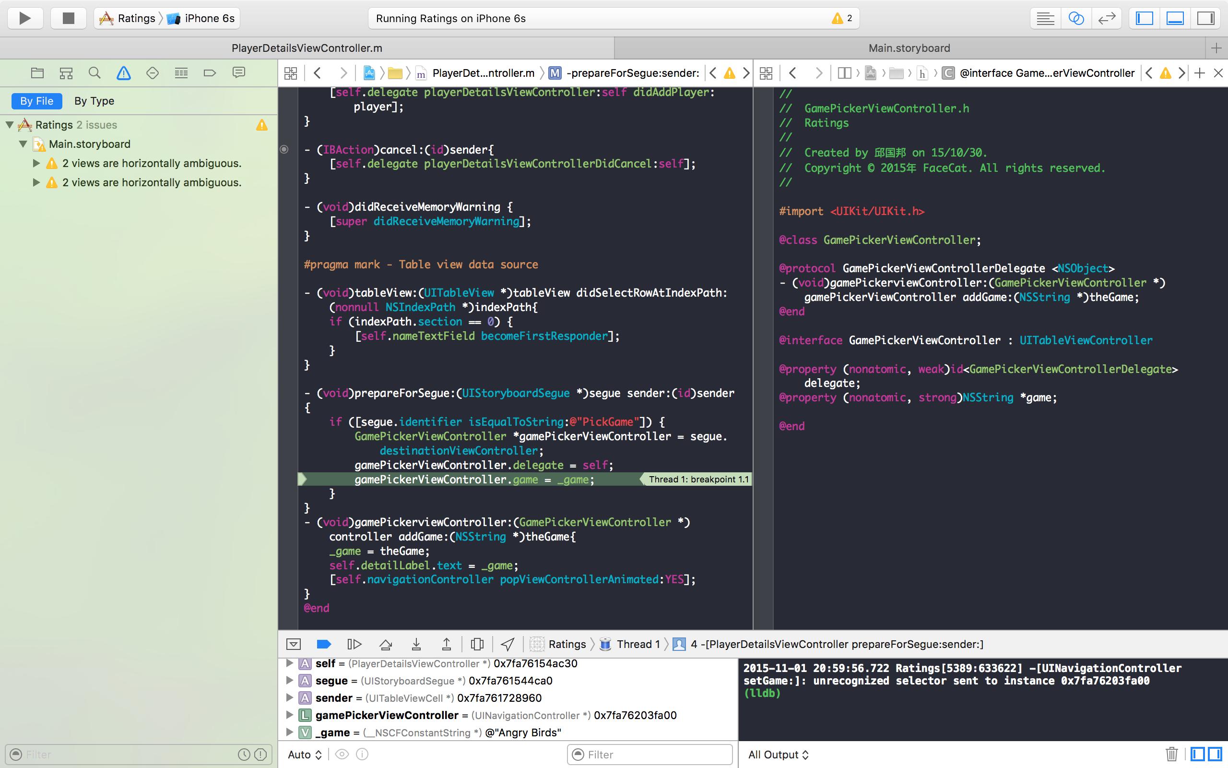Clear console with trash icon
Viewport: 1228px width, 768px height.
tap(1172, 754)
